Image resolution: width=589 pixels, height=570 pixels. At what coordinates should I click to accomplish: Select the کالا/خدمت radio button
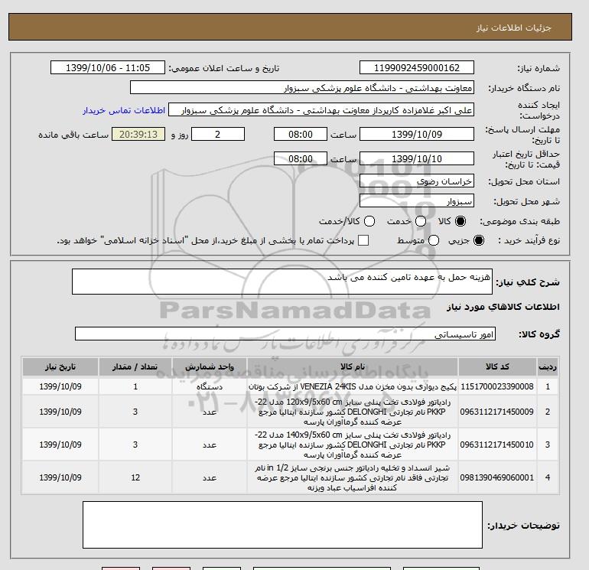coord(369,221)
